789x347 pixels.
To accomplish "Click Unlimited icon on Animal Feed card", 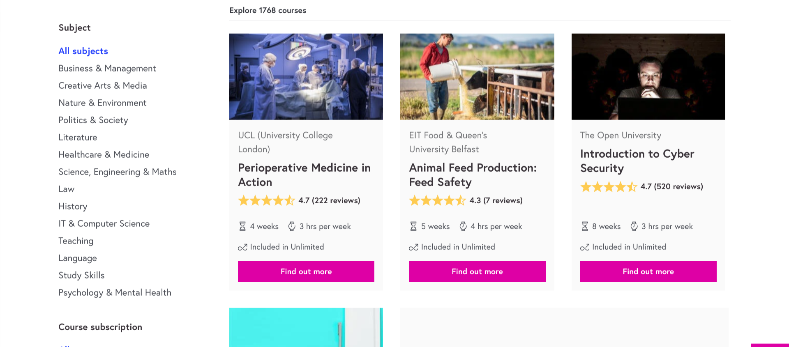I will pos(413,247).
